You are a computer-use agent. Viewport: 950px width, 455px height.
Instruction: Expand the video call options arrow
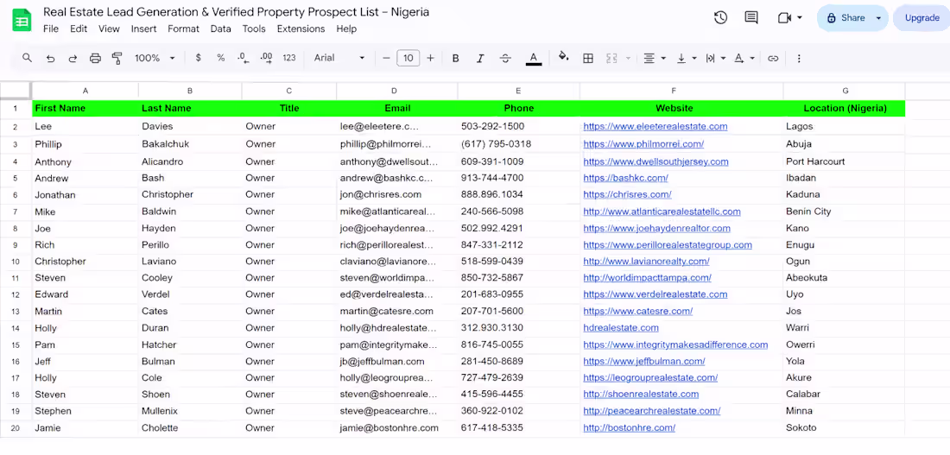point(800,17)
